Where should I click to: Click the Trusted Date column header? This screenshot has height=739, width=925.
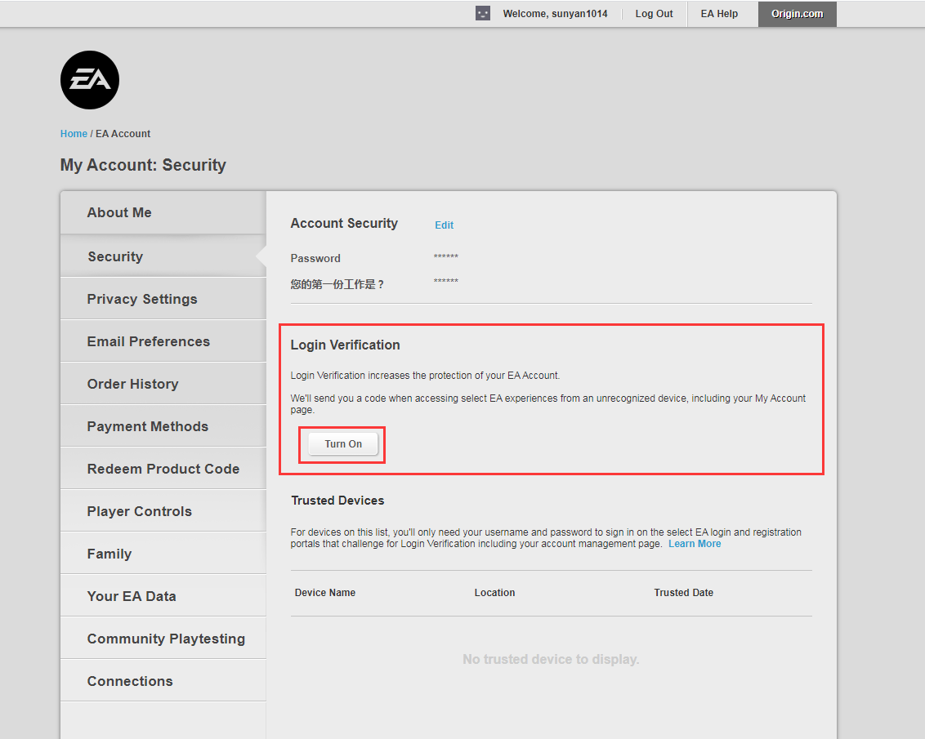point(683,592)
